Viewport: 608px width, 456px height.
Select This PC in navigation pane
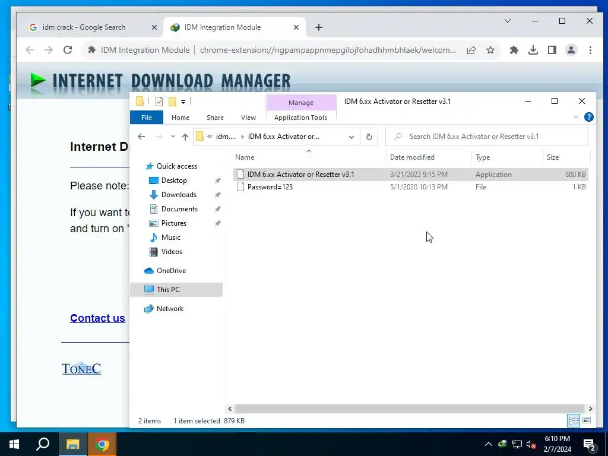176,290
